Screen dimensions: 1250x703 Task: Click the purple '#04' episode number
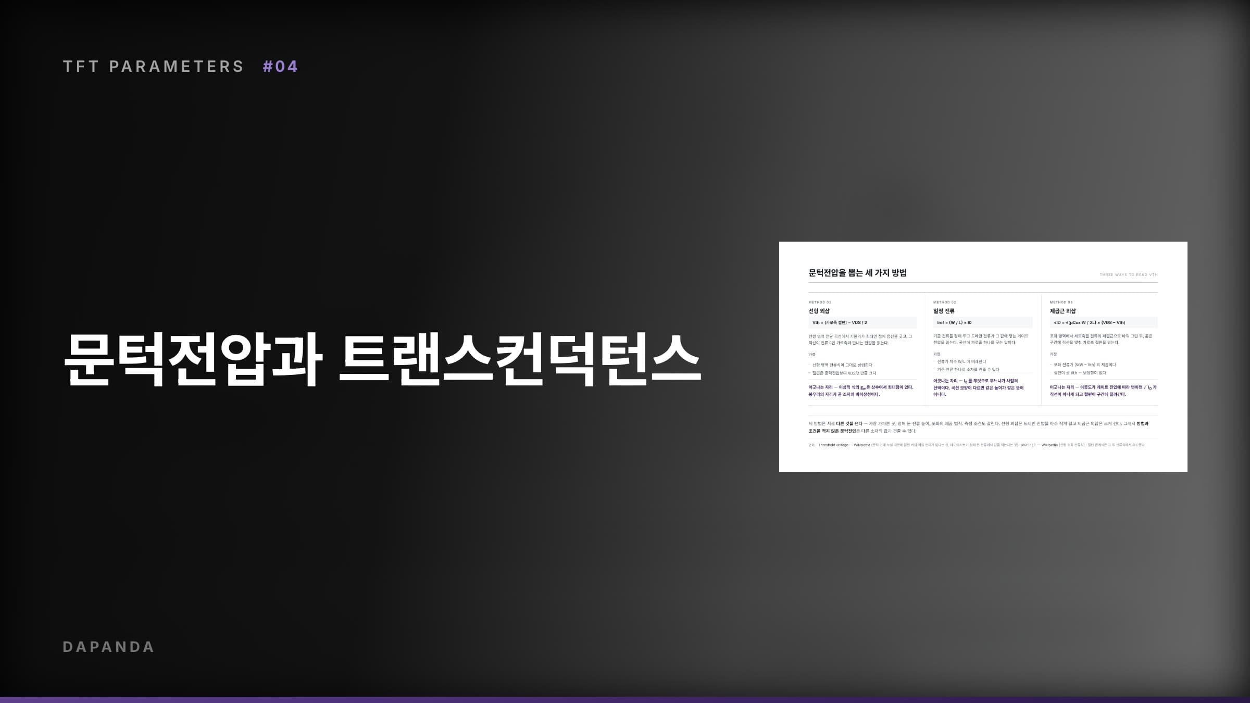tap(280, 67)
